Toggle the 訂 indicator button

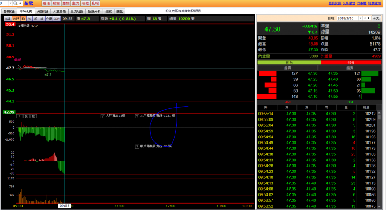[42, 19]
